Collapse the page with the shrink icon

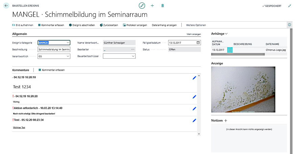(289, 6)
